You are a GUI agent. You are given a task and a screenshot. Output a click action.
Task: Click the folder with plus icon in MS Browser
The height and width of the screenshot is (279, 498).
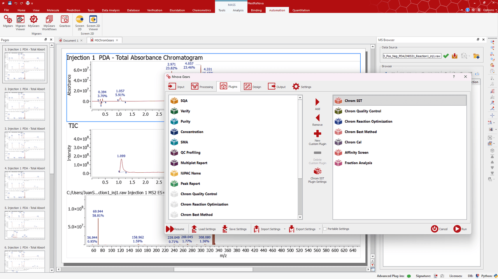click(x=476, y=56)
